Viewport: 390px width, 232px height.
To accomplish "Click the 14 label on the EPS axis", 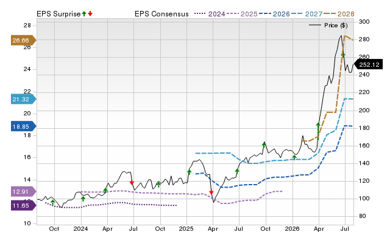I will (x=27, y=179).
